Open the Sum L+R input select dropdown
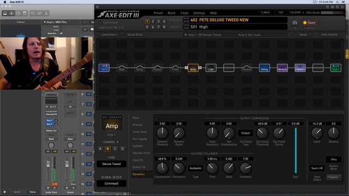 317,168
